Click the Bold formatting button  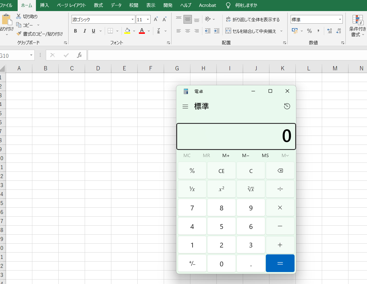[x=75, y=31]
